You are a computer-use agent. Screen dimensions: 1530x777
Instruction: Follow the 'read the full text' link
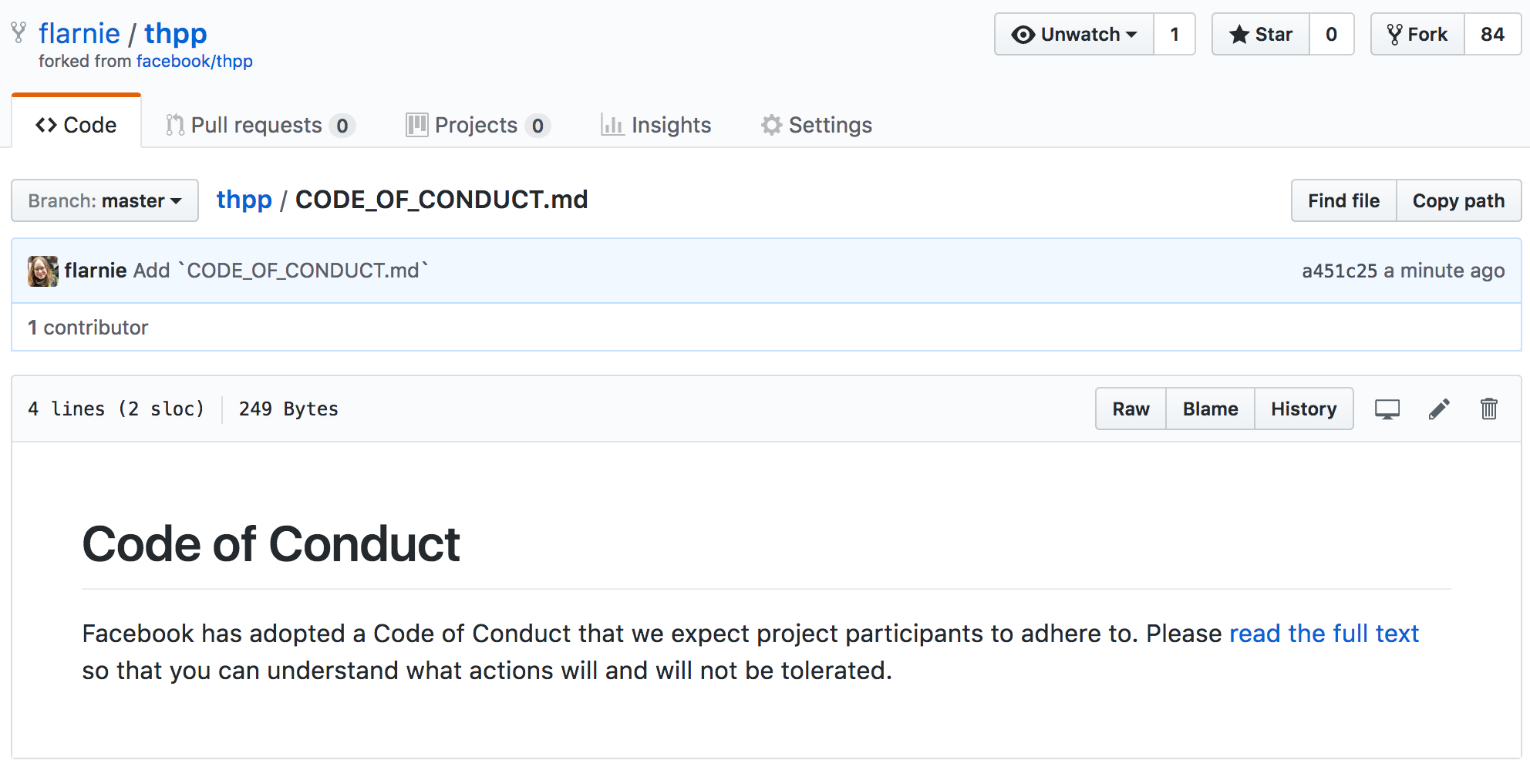click(1323, 634)
